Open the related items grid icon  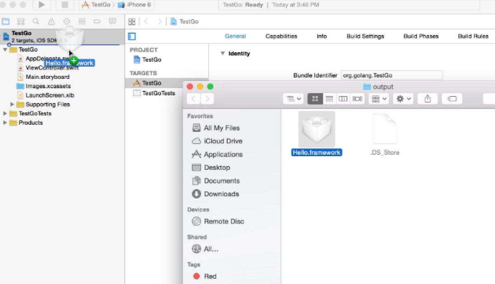point(132,21)
